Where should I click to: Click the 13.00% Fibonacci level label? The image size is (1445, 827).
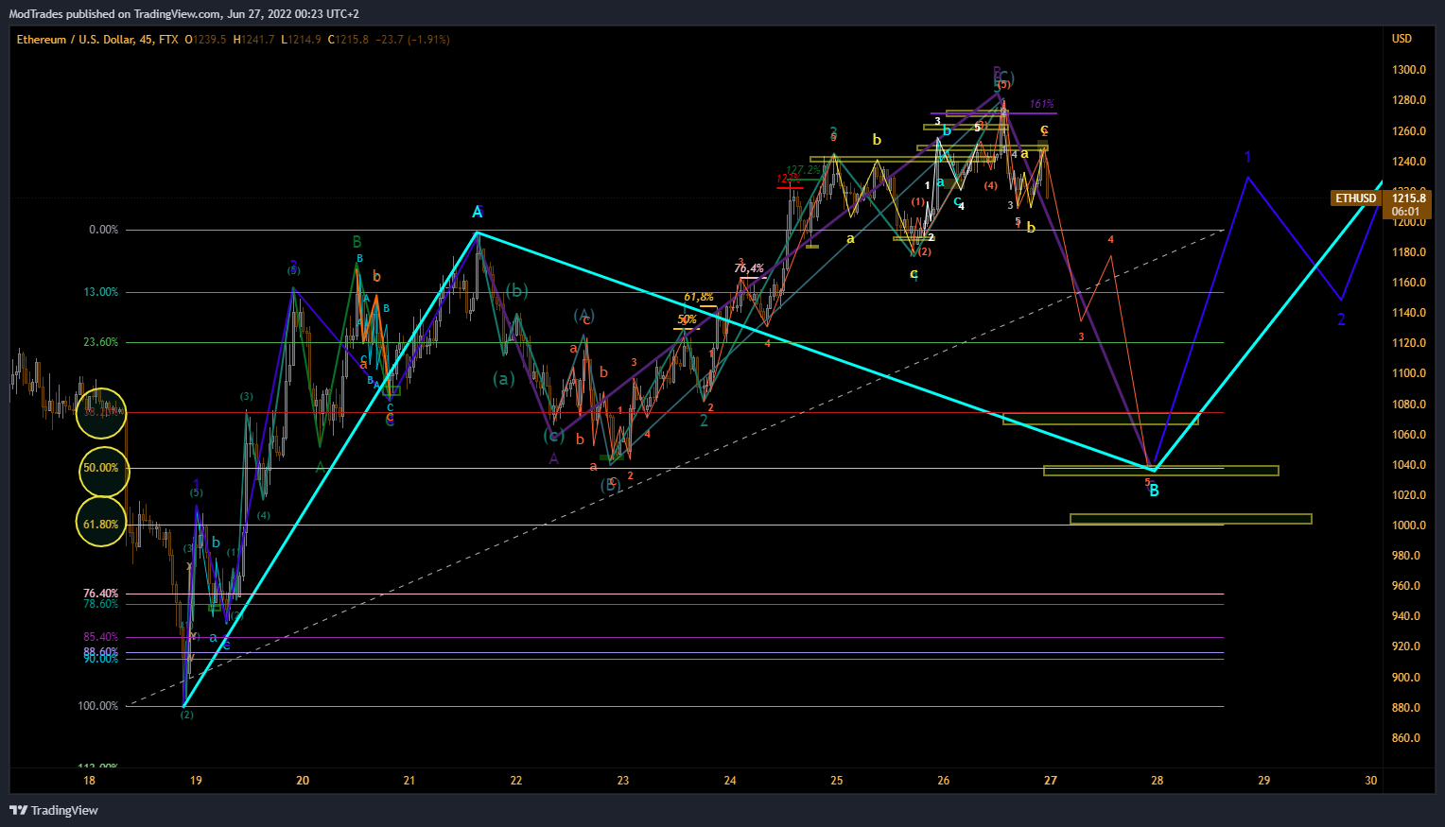click(101, 292)
